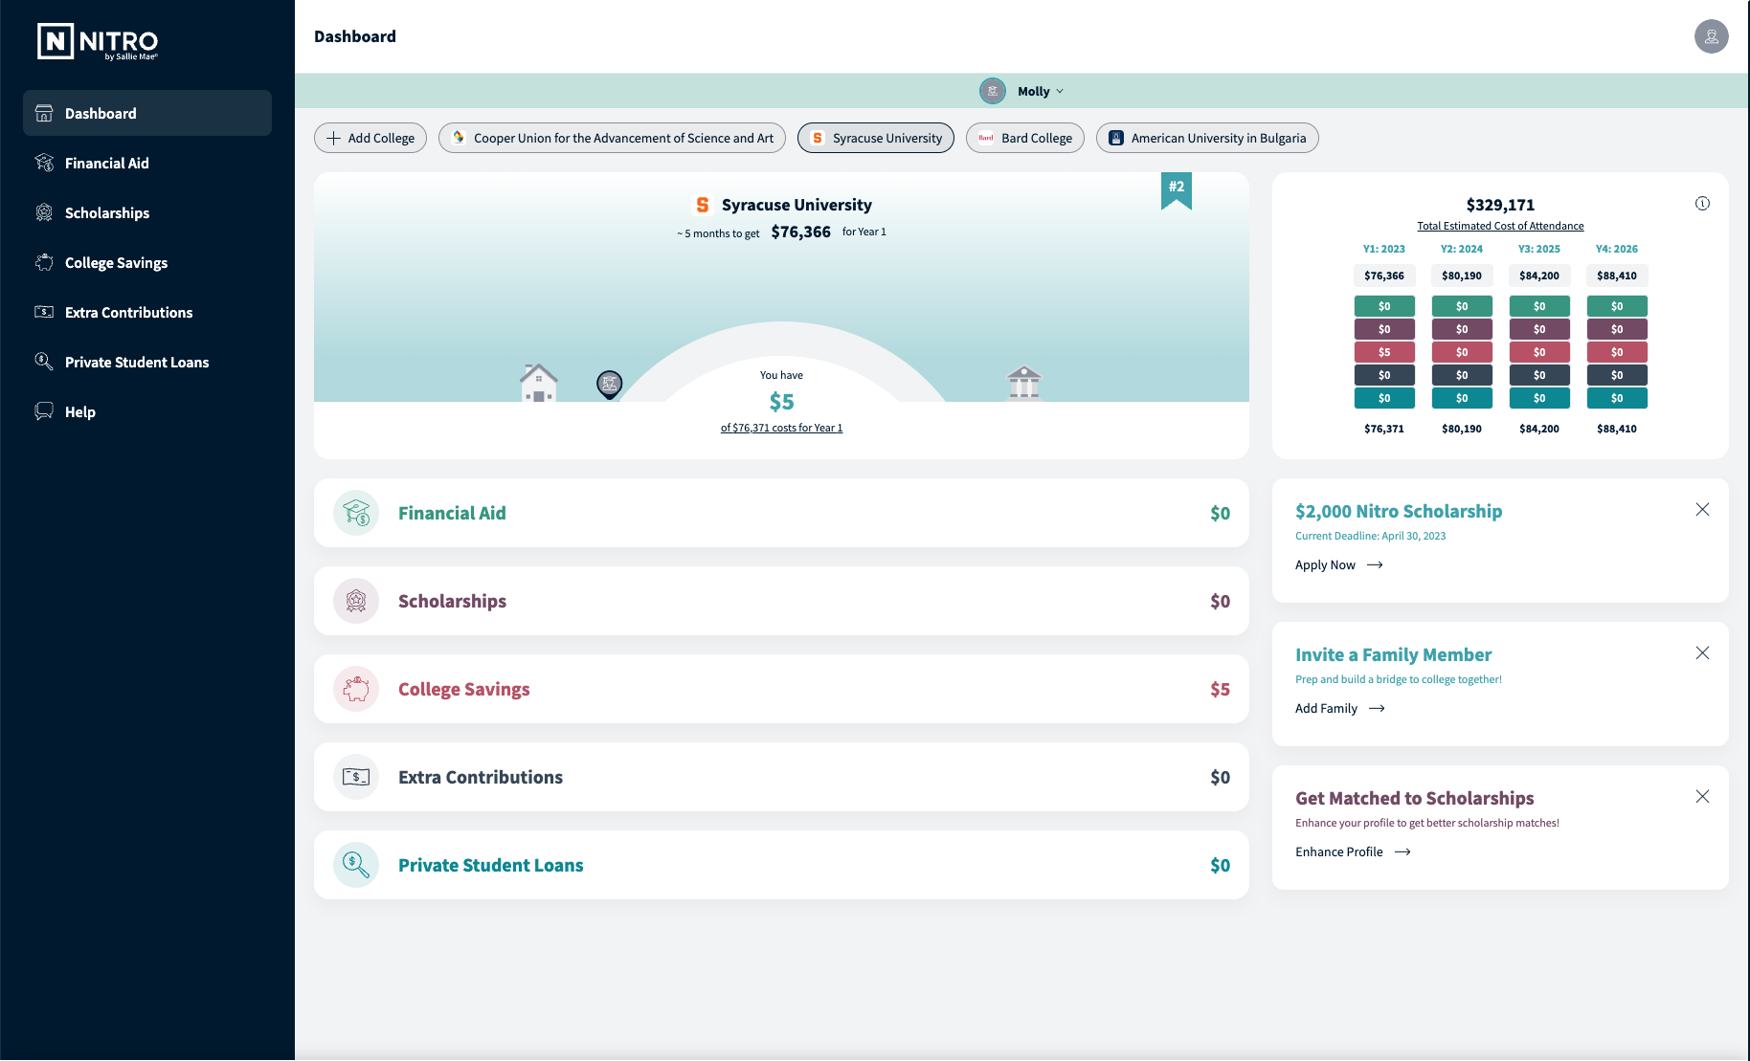Image resolution: width=1750 pixels, height=1061 pixels.
Task: Click Molly's avatar icon in the green bar
Action: point(993,91)
